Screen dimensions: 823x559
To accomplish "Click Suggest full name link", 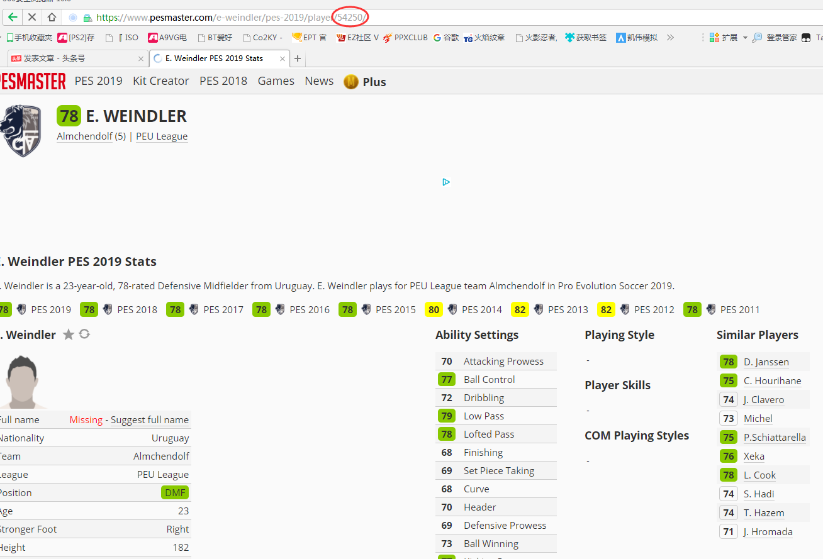I will tap(150, 420).
